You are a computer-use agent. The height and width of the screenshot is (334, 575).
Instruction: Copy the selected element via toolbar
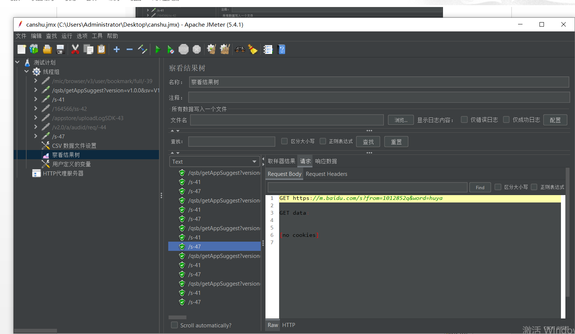[88, 49]
